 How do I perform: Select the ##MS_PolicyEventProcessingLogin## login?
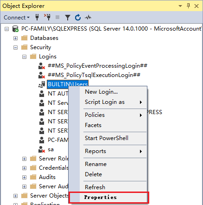(97, 66)
